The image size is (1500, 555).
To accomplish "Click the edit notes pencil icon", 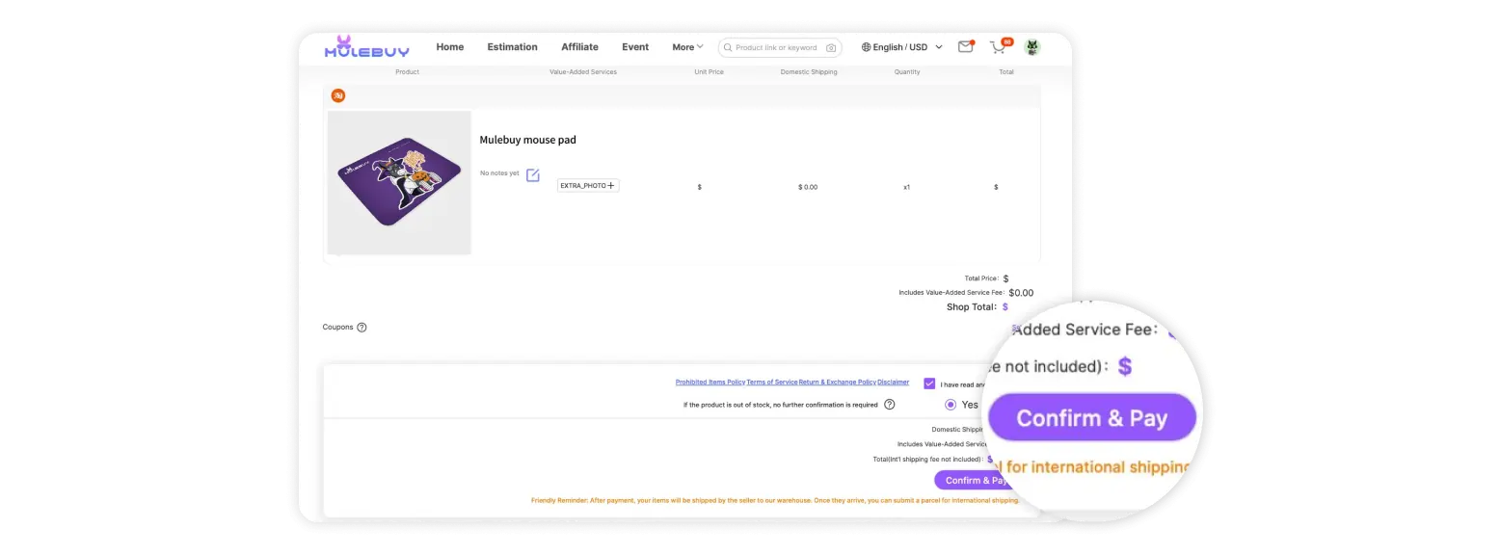I will 533,174.
